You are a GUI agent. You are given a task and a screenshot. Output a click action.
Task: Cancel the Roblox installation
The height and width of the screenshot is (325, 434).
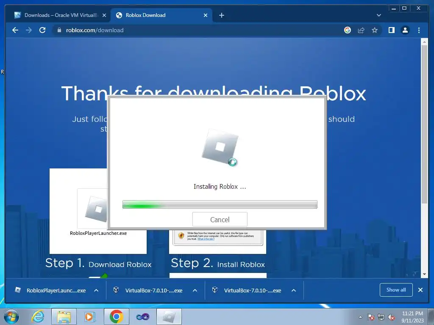tap(220, 220)
